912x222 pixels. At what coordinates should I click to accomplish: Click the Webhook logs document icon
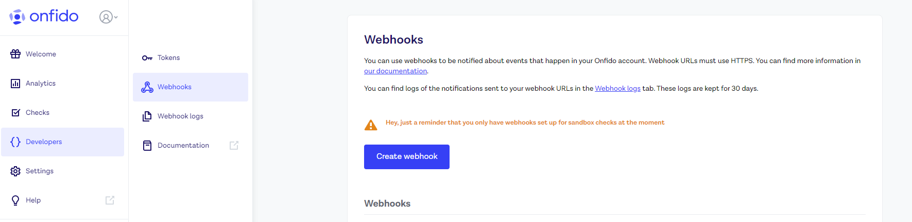coord(147,116)
